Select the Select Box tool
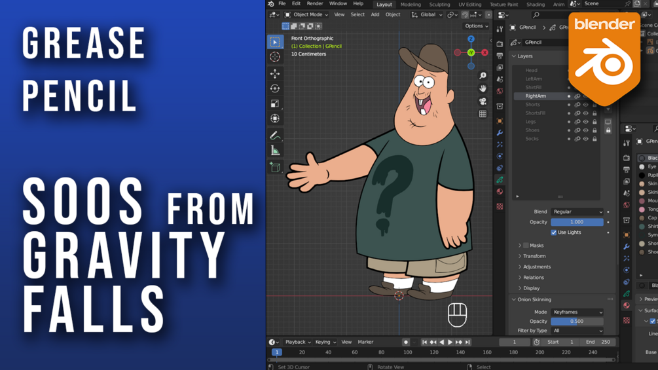 [275, 42]
